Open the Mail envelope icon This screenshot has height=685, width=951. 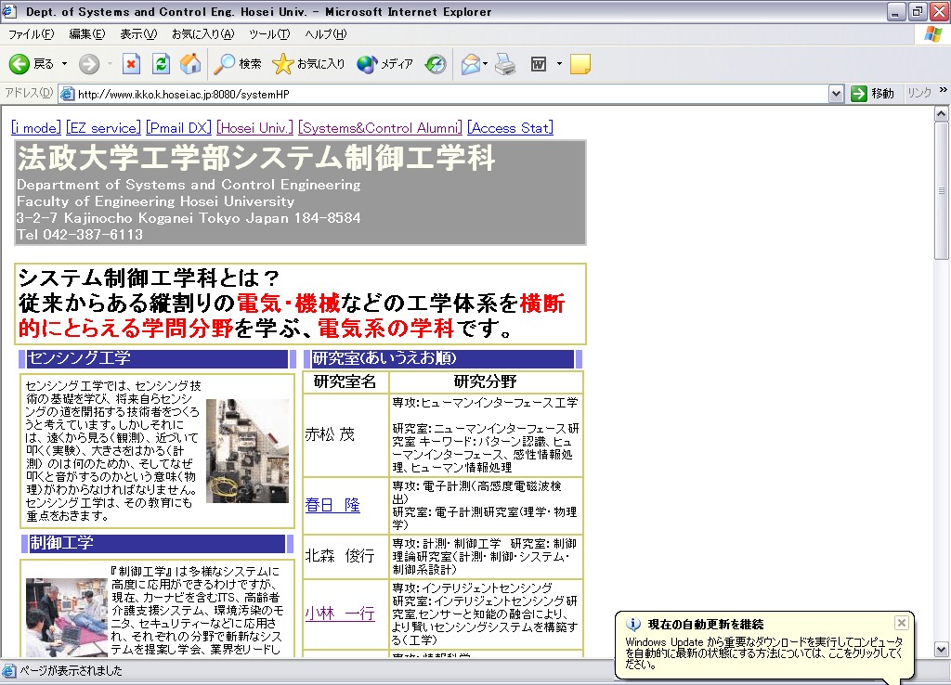(x=471, y=64)
